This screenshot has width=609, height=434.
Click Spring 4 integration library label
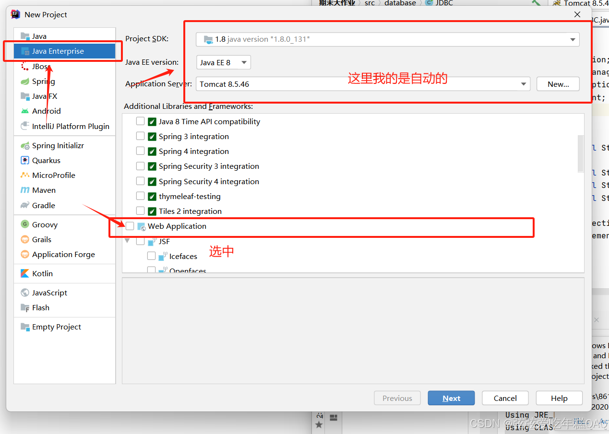coord(194,152)
